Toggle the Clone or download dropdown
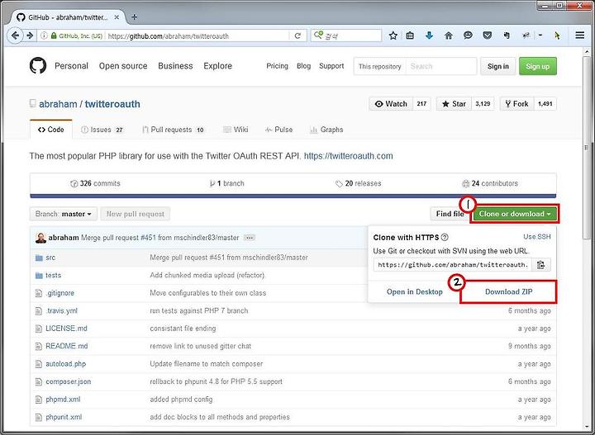The height and width of the screenshot is (435, 595). point(515,214)
